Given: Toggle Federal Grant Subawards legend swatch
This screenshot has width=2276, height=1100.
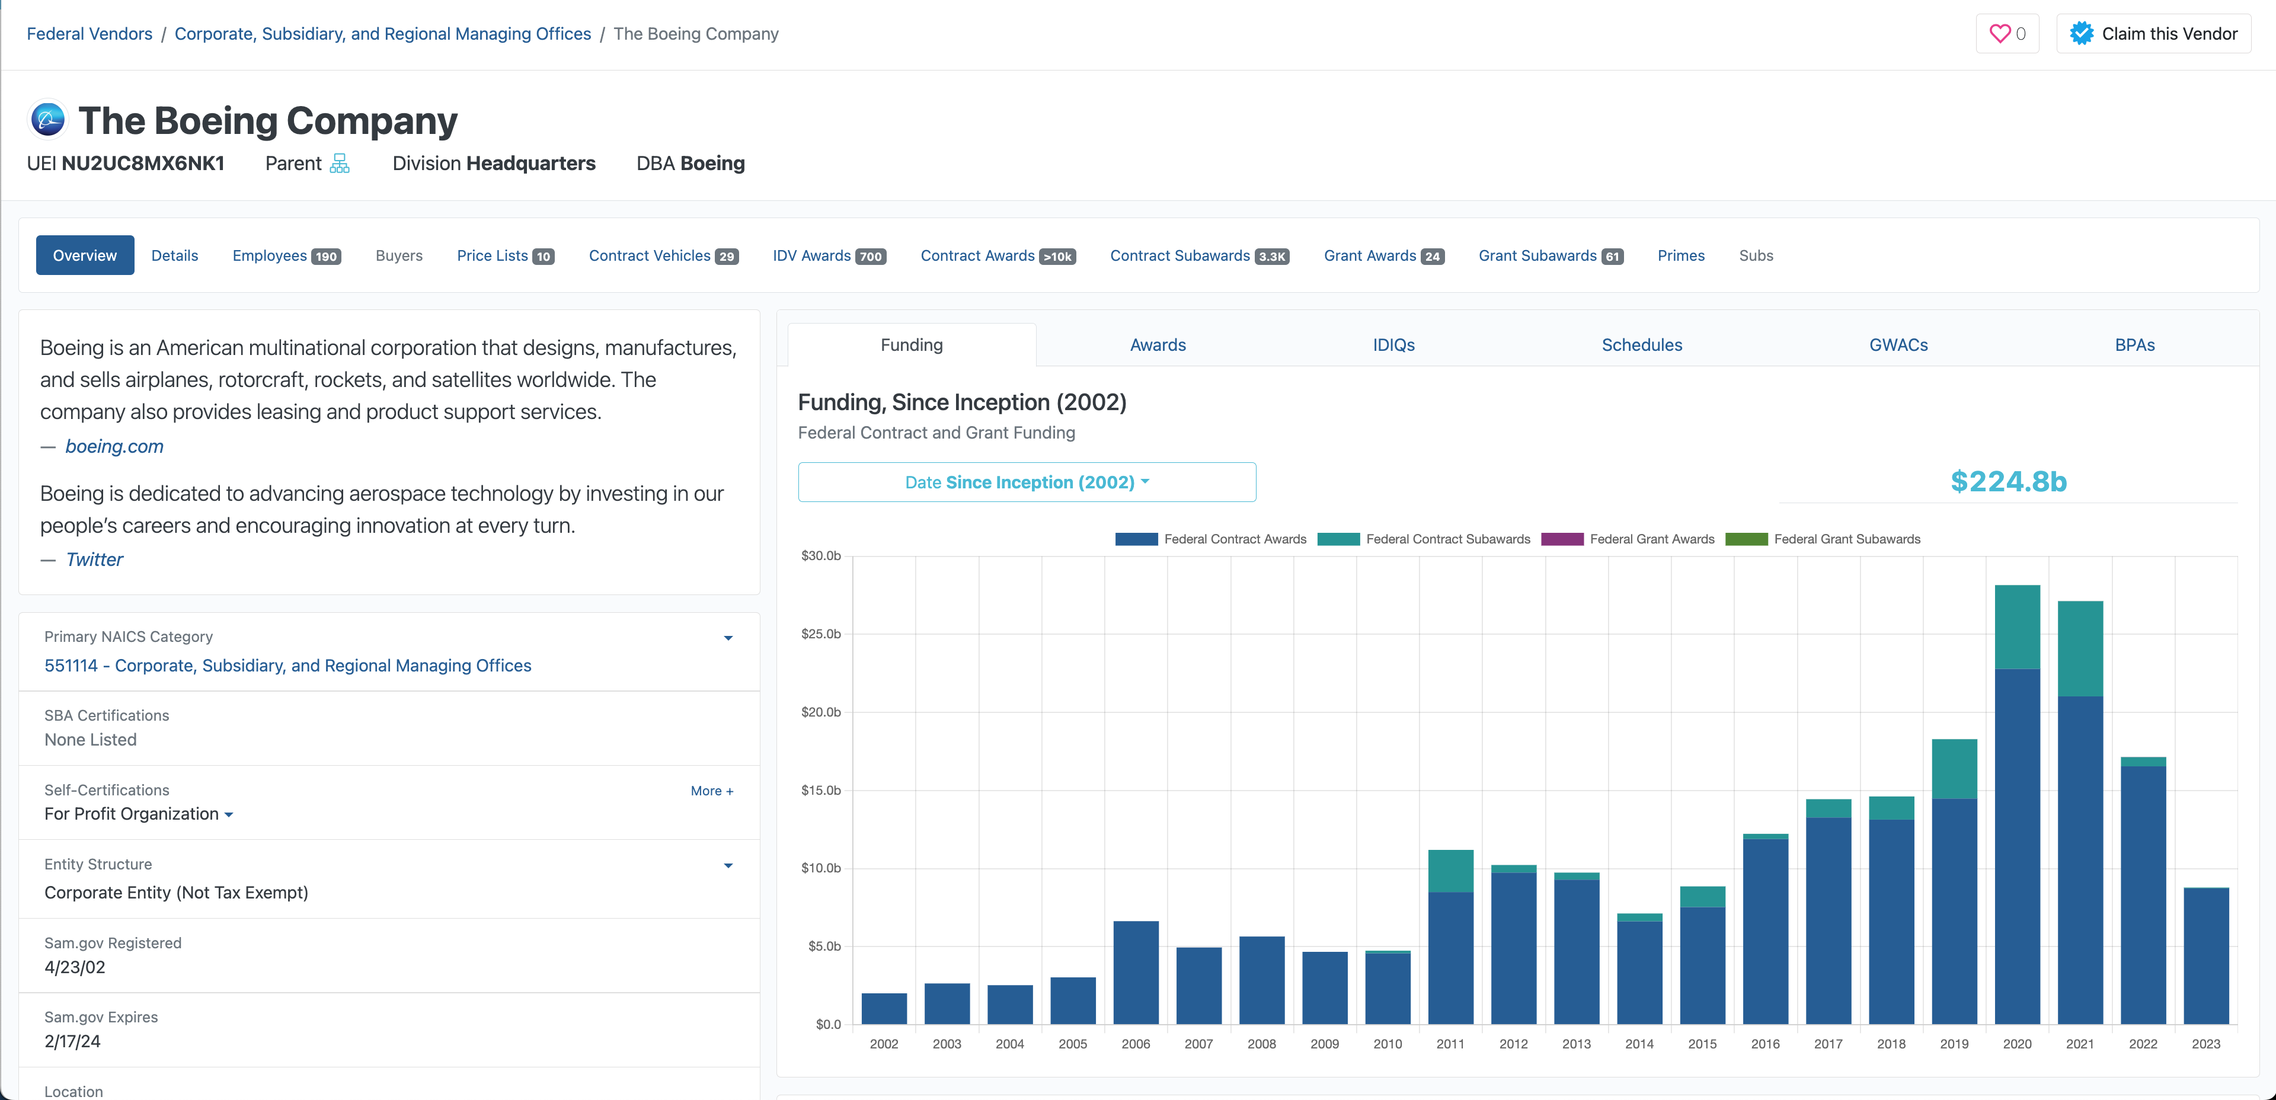Looking at the screenshot, I should tap(1746, 539).
